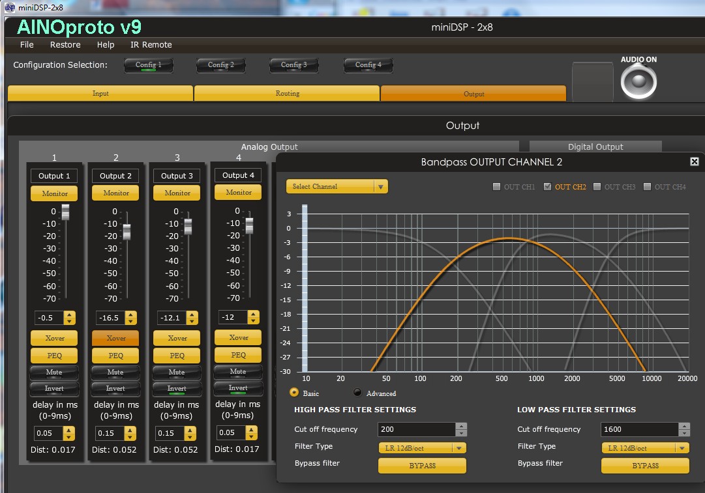705x493 pixels.
Task: Click Output 1 delay stepper arrows
Action: [68, 433]
